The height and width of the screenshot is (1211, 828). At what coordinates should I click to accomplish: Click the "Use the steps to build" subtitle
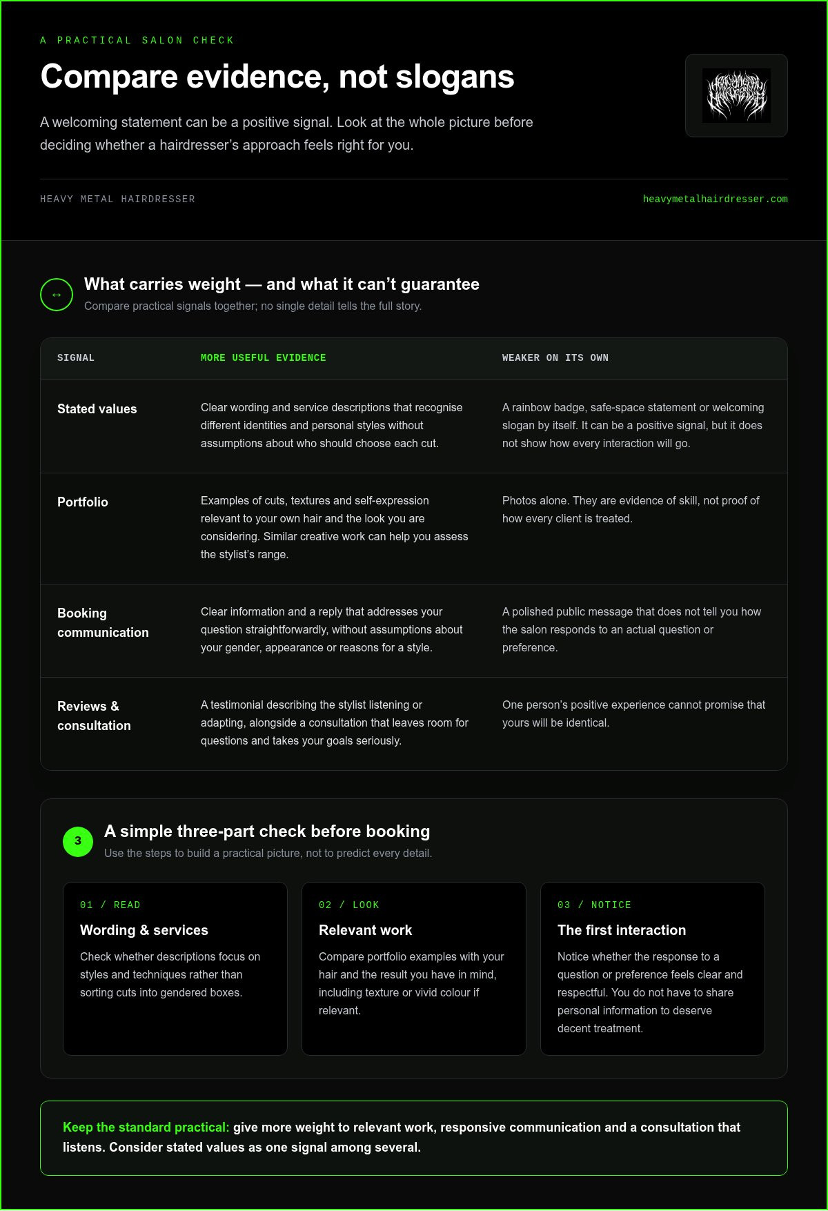point(268,854)
